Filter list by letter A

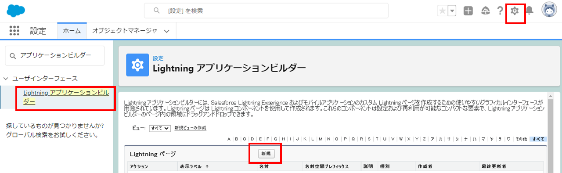click(229, 139)
